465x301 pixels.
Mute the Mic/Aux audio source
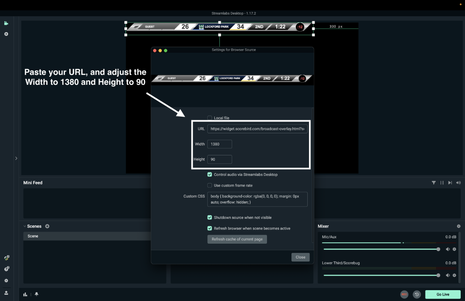coord(448,249)
